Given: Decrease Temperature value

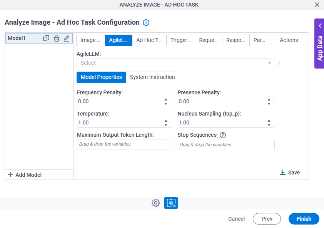Looking at the screenshot, I should coord(166,125).
